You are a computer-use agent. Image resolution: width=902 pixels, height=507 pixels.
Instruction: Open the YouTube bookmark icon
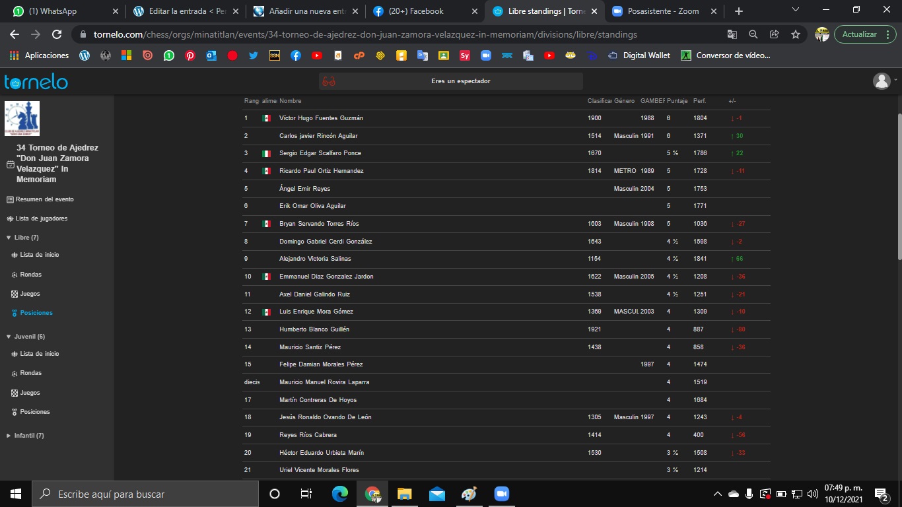tap(316, 55)
